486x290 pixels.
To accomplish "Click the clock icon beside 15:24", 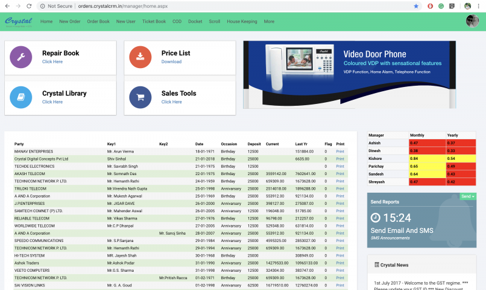I will [x=375, y=218].
